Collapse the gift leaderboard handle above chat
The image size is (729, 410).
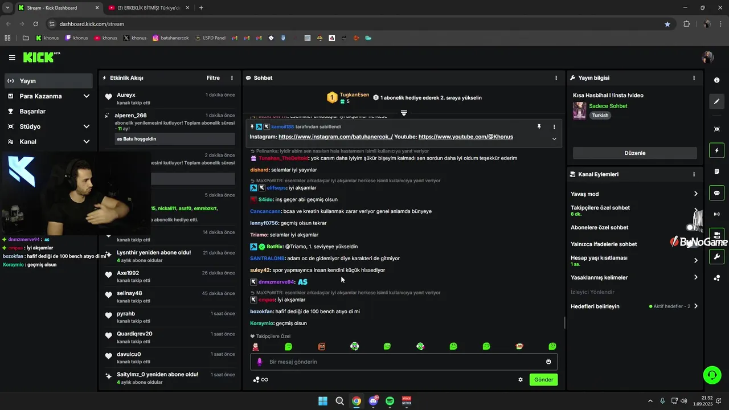pyautogui.click(x=404, y=113)
